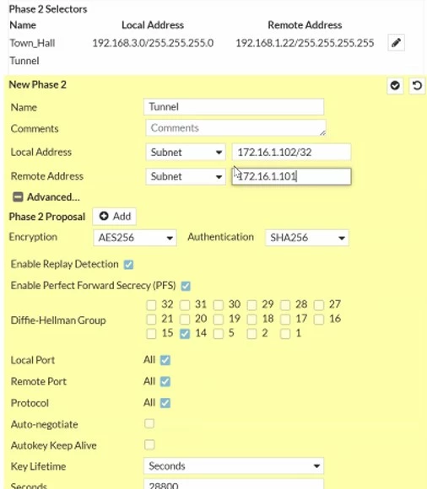Click the Comments text area
The height and width of the screenshot is (489, 427).
(x=235, y=128)
